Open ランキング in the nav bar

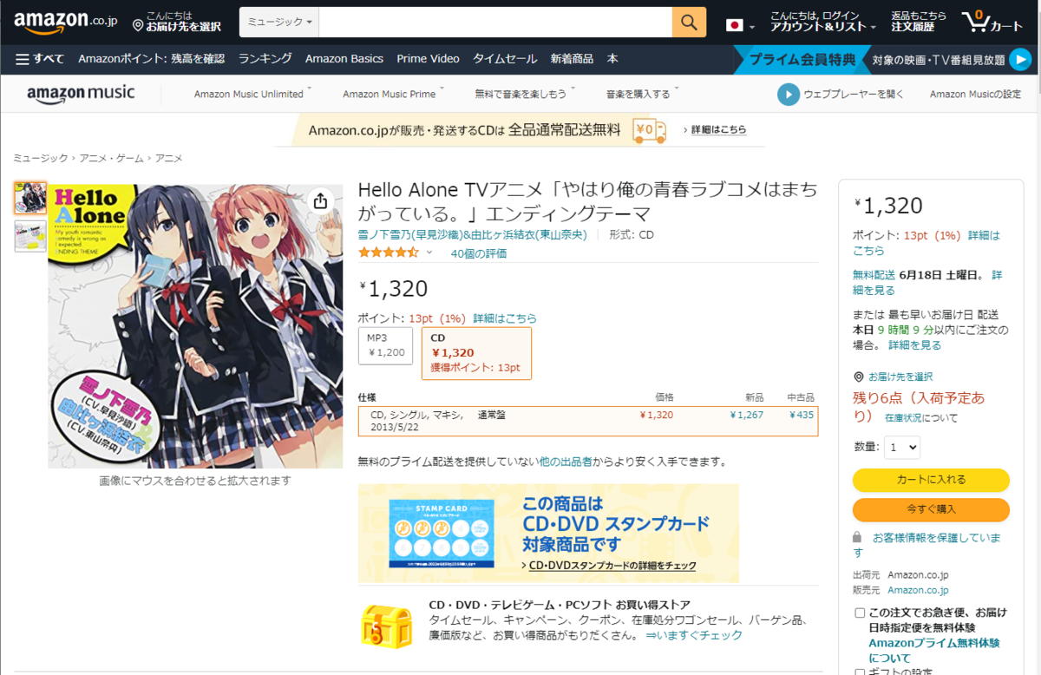pos(265,59)
